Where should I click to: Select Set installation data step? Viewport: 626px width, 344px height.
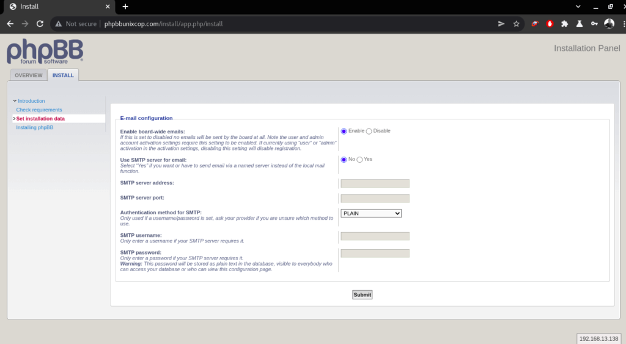point(40,119)
